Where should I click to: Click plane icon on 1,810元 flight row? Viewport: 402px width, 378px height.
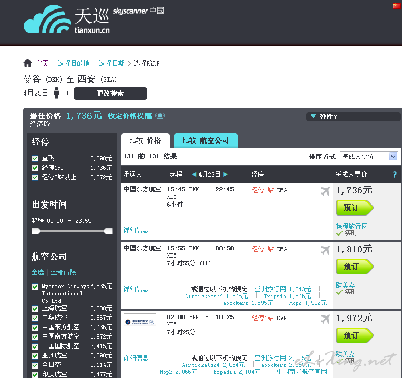325,250
